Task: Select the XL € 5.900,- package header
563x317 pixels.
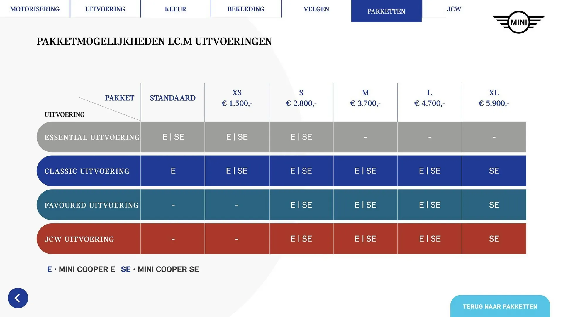Action: click(494, 98)
